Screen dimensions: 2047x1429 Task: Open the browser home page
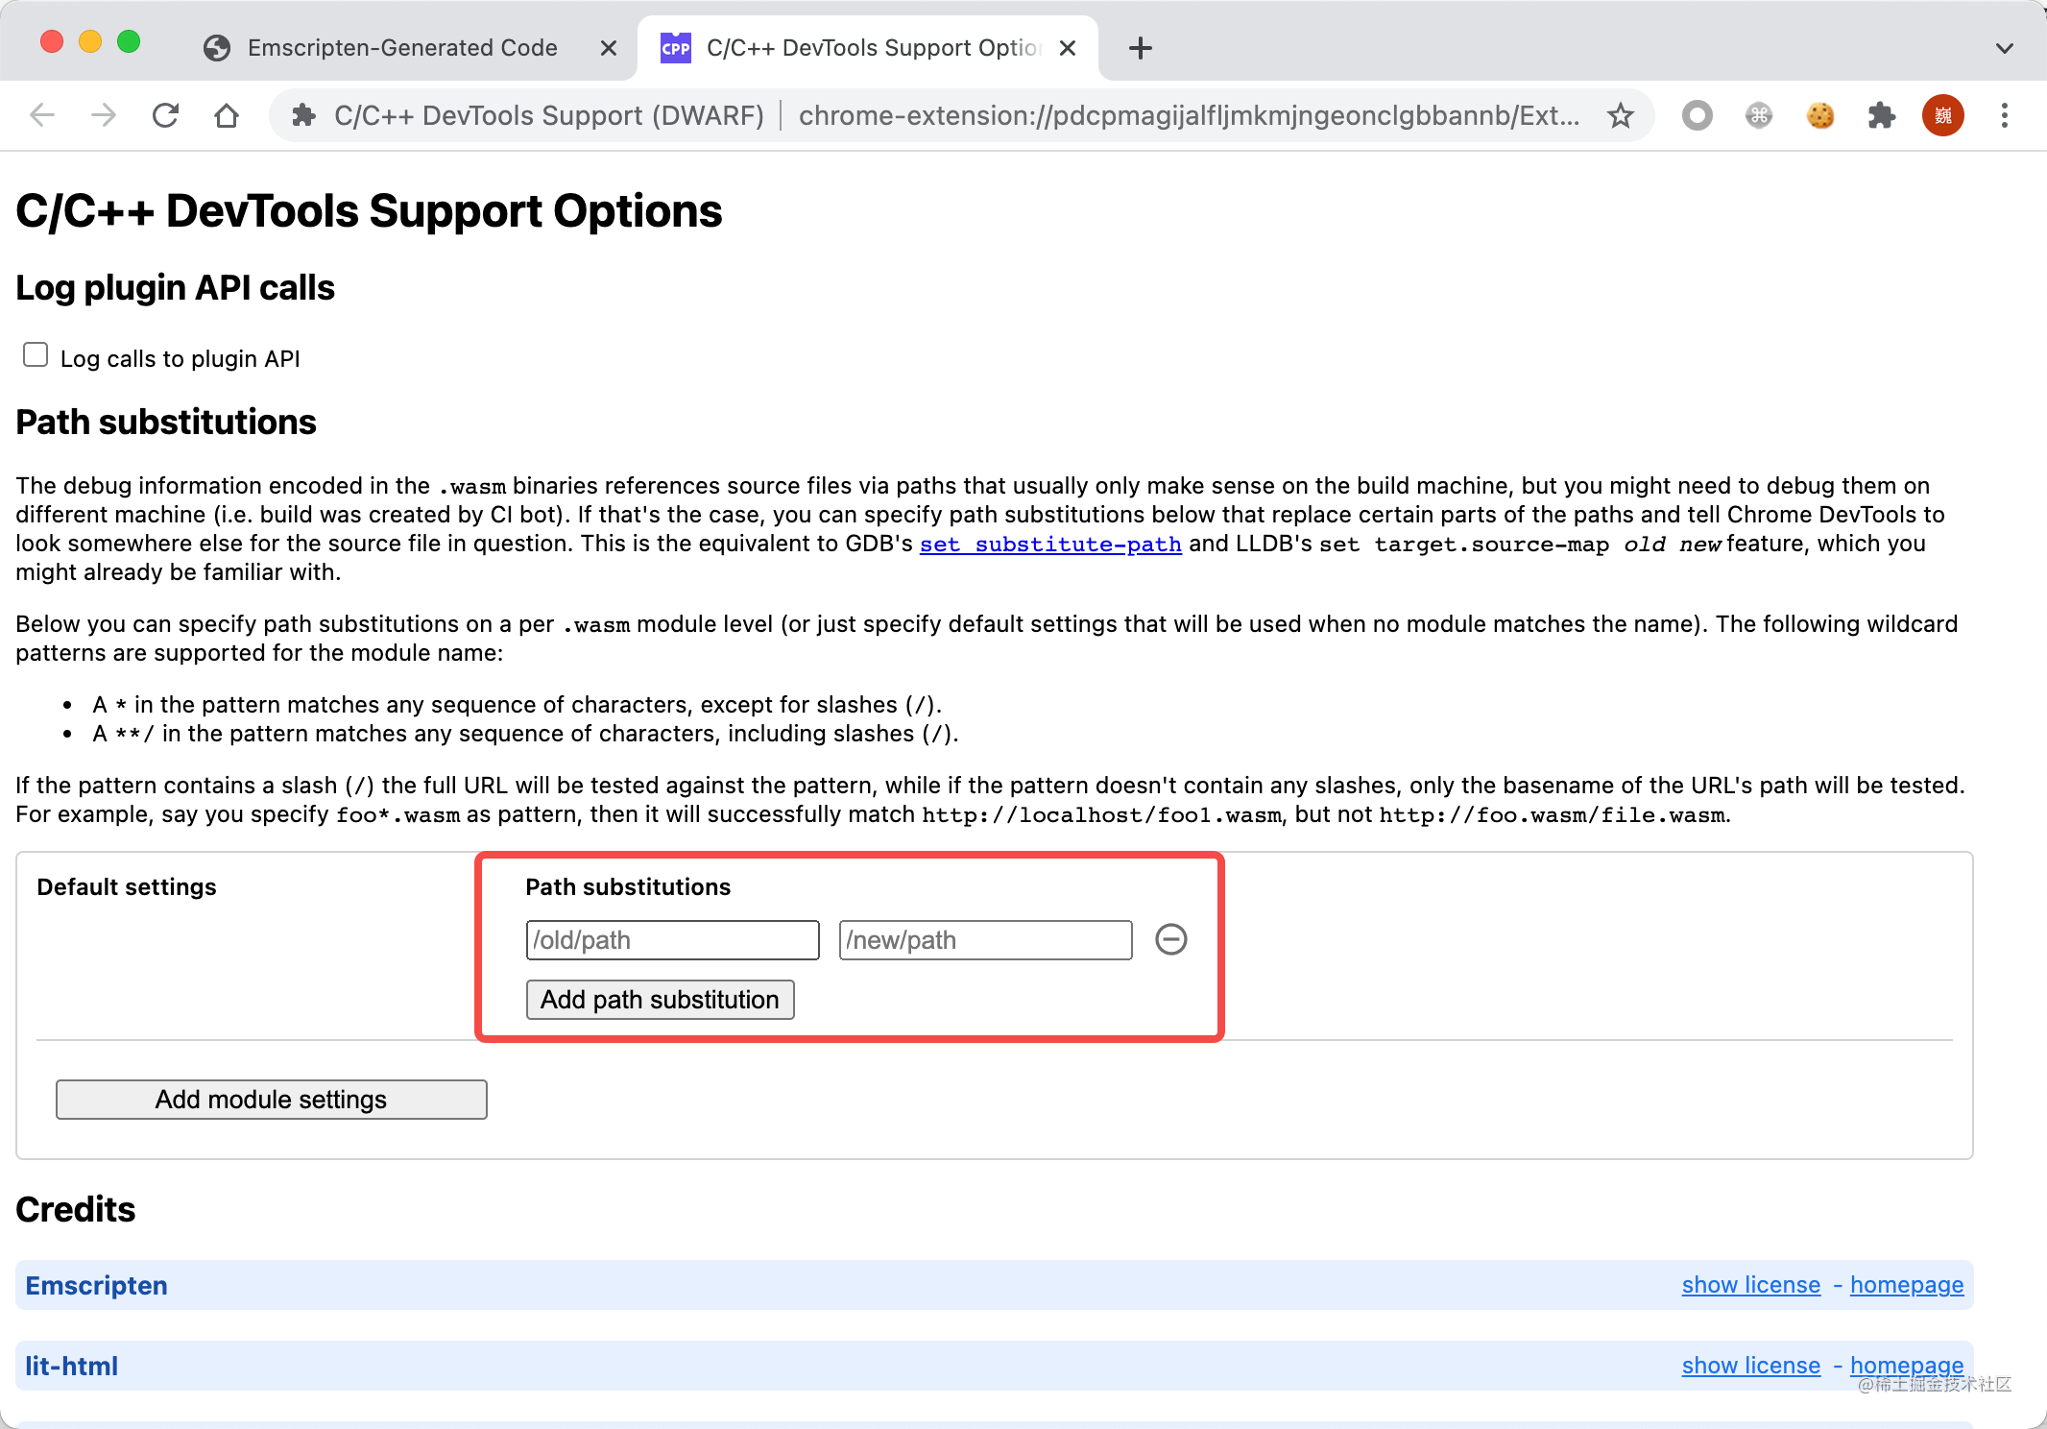tap(227, 116)
